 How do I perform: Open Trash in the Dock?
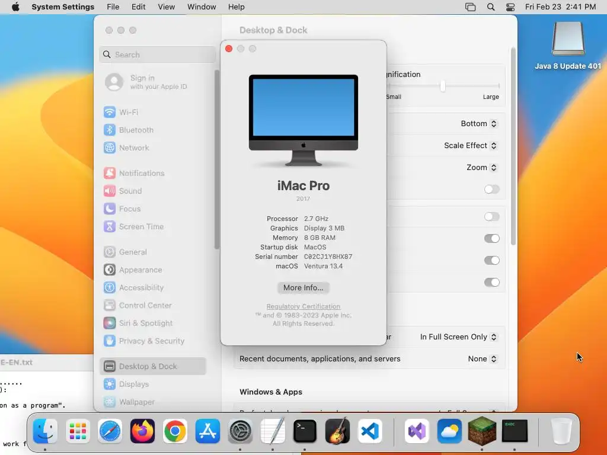561,431
